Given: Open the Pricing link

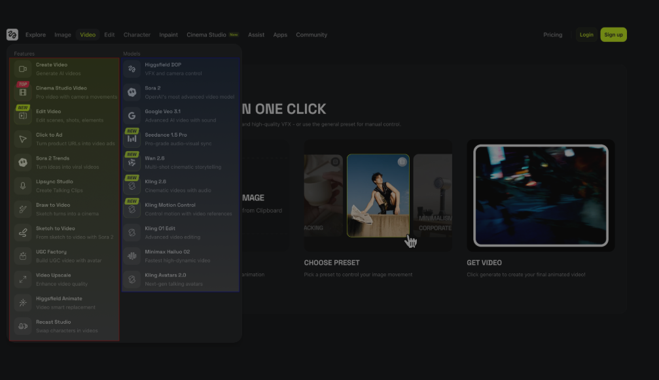Looking at the screenshot, I should click(x=553, y=35).
